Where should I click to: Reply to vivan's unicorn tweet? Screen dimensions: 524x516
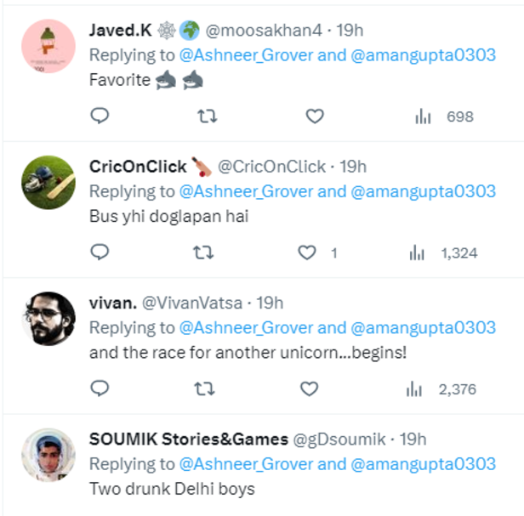coord(100,388)
